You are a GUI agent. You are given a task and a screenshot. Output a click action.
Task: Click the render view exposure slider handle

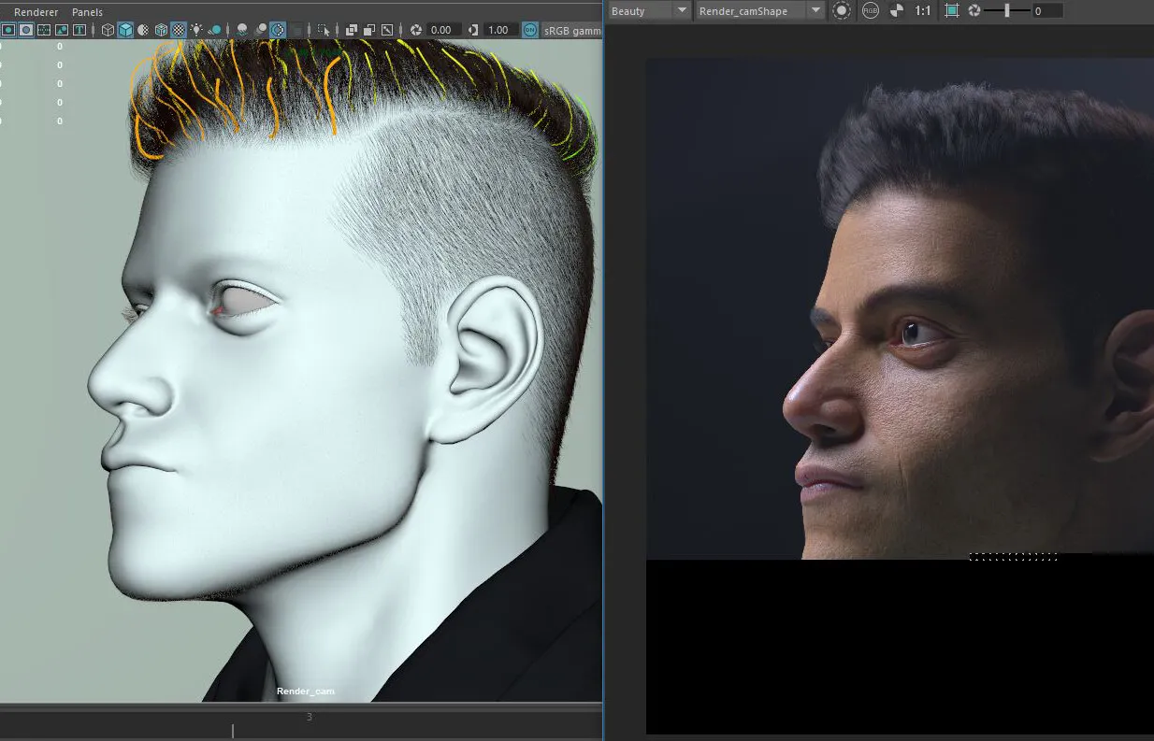click(x=1007, y=11)
